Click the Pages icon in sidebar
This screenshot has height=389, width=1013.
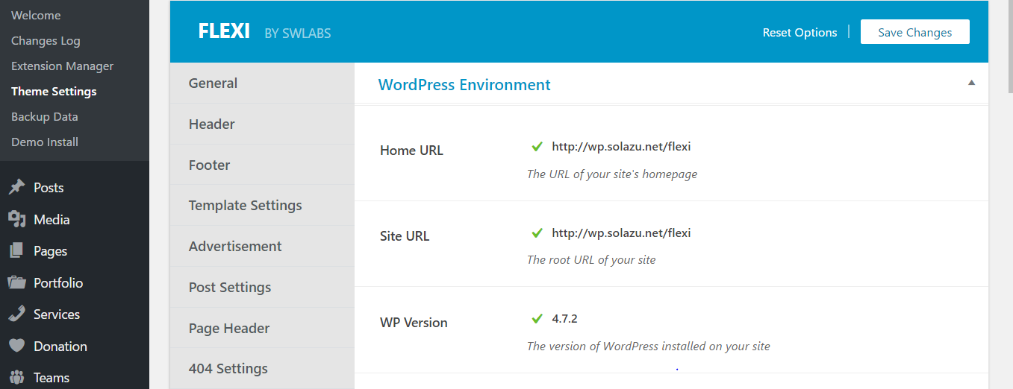coord(16,251)
